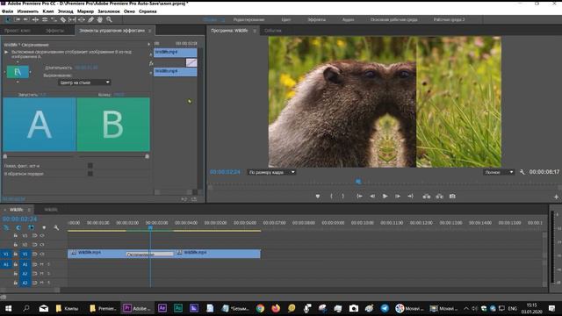Enable show actual sources checkbox
Viewport: 562px width, 316px height.
pyautogui.click(x=90, y=166)
